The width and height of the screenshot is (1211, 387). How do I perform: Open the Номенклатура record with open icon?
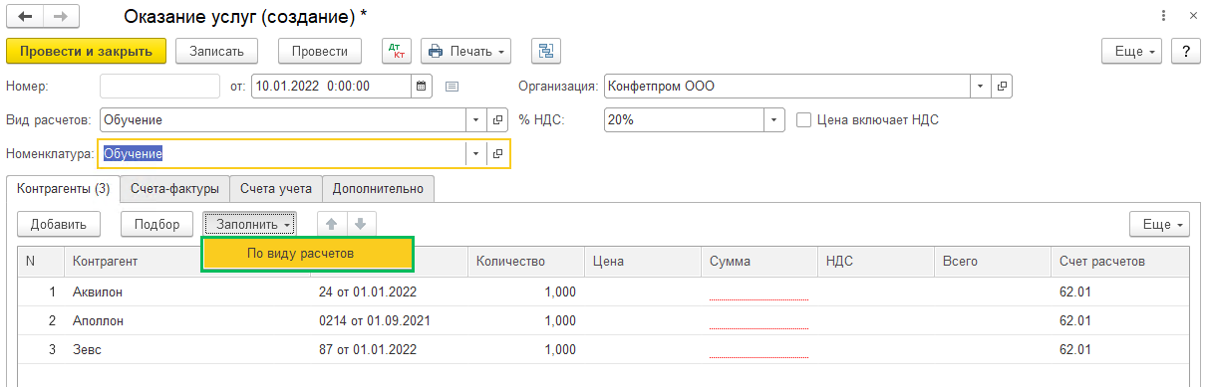tap(498, 154)
